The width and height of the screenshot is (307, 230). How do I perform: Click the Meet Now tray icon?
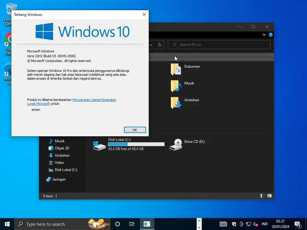click(241, 224)
